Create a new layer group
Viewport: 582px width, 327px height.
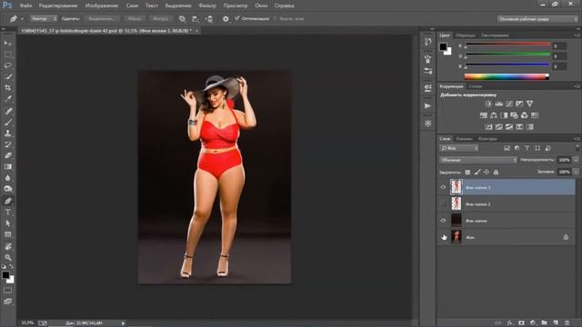tap(544, 323)
